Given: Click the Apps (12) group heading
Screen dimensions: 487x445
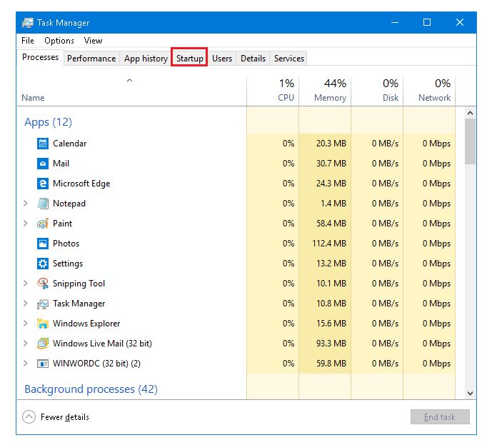Looking at the screenshot, I should 48,122.
